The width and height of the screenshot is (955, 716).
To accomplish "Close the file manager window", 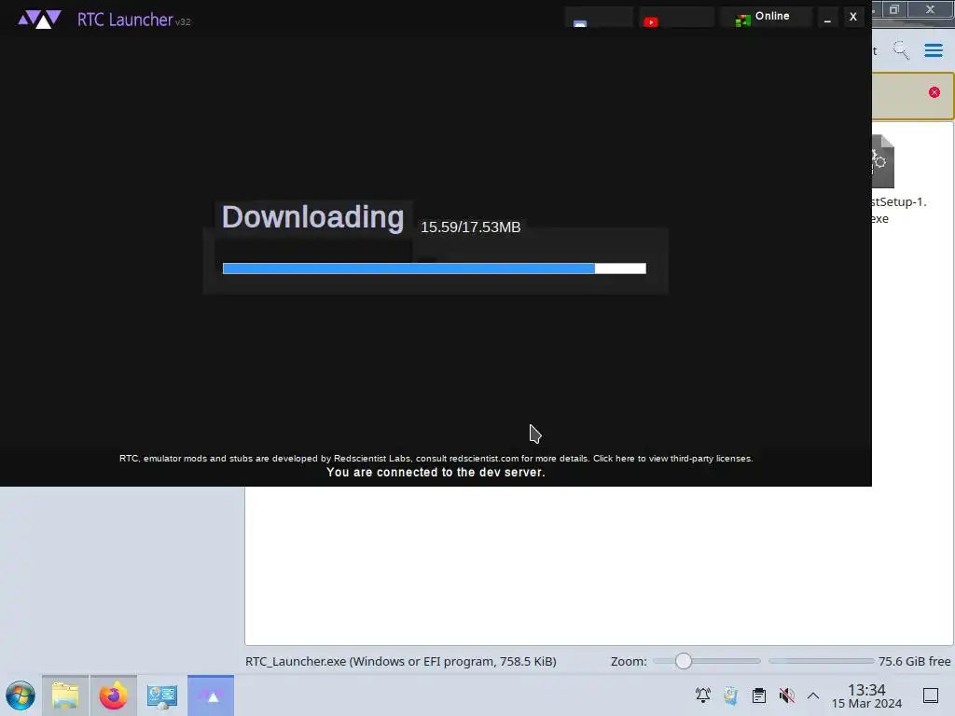I will pos(931,9).
